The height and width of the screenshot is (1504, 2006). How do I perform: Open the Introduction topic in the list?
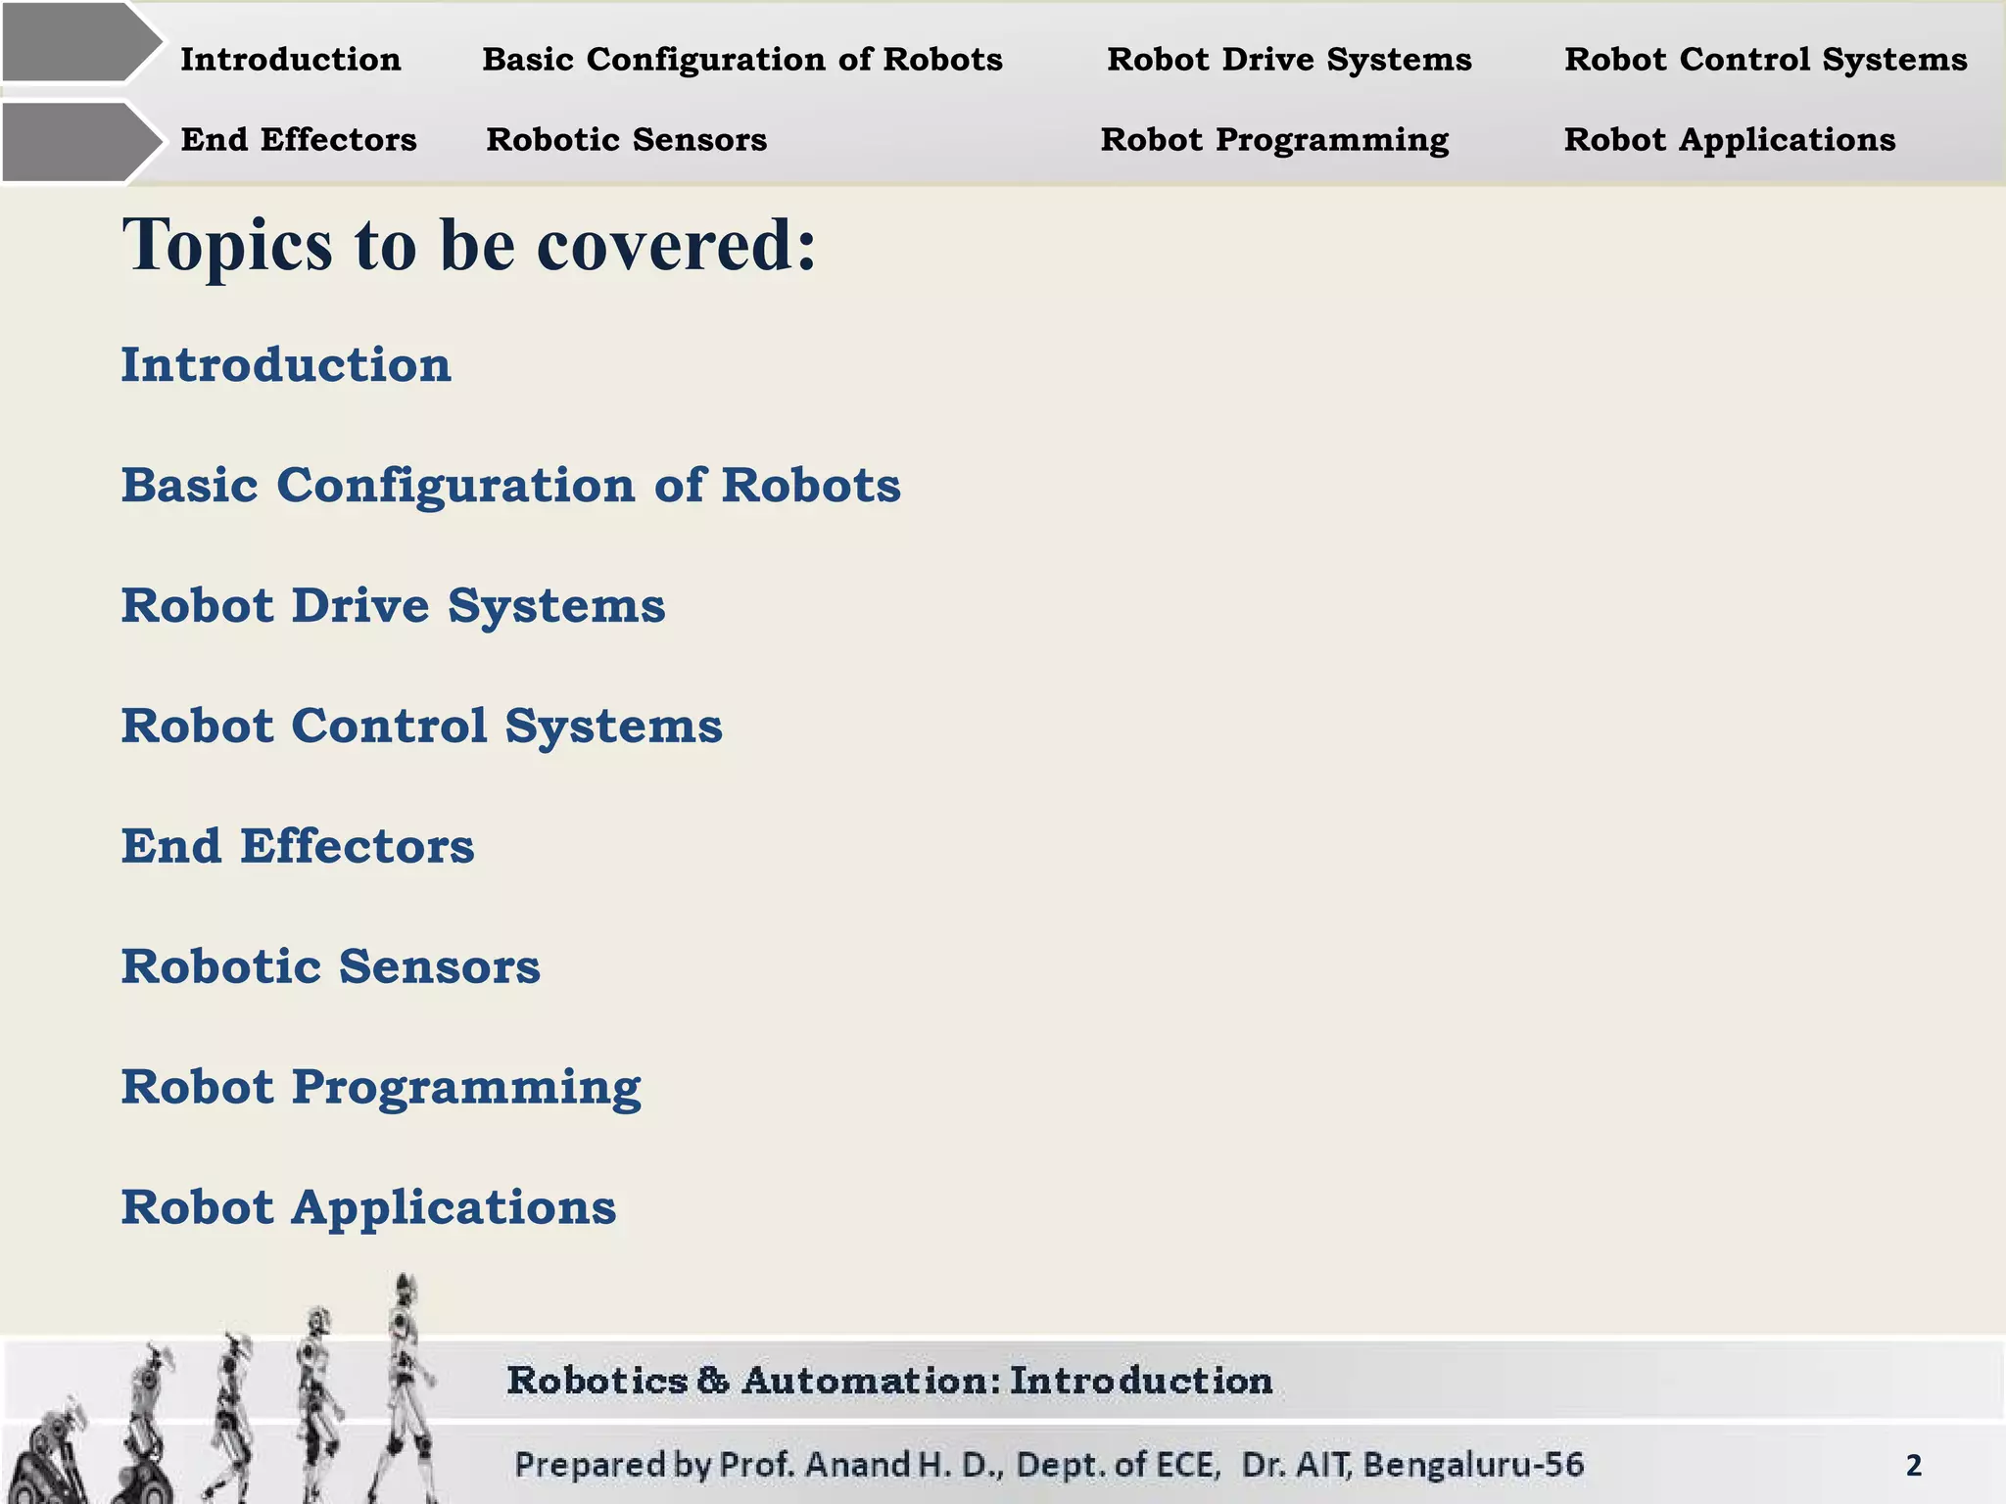[x=286, y=365]
